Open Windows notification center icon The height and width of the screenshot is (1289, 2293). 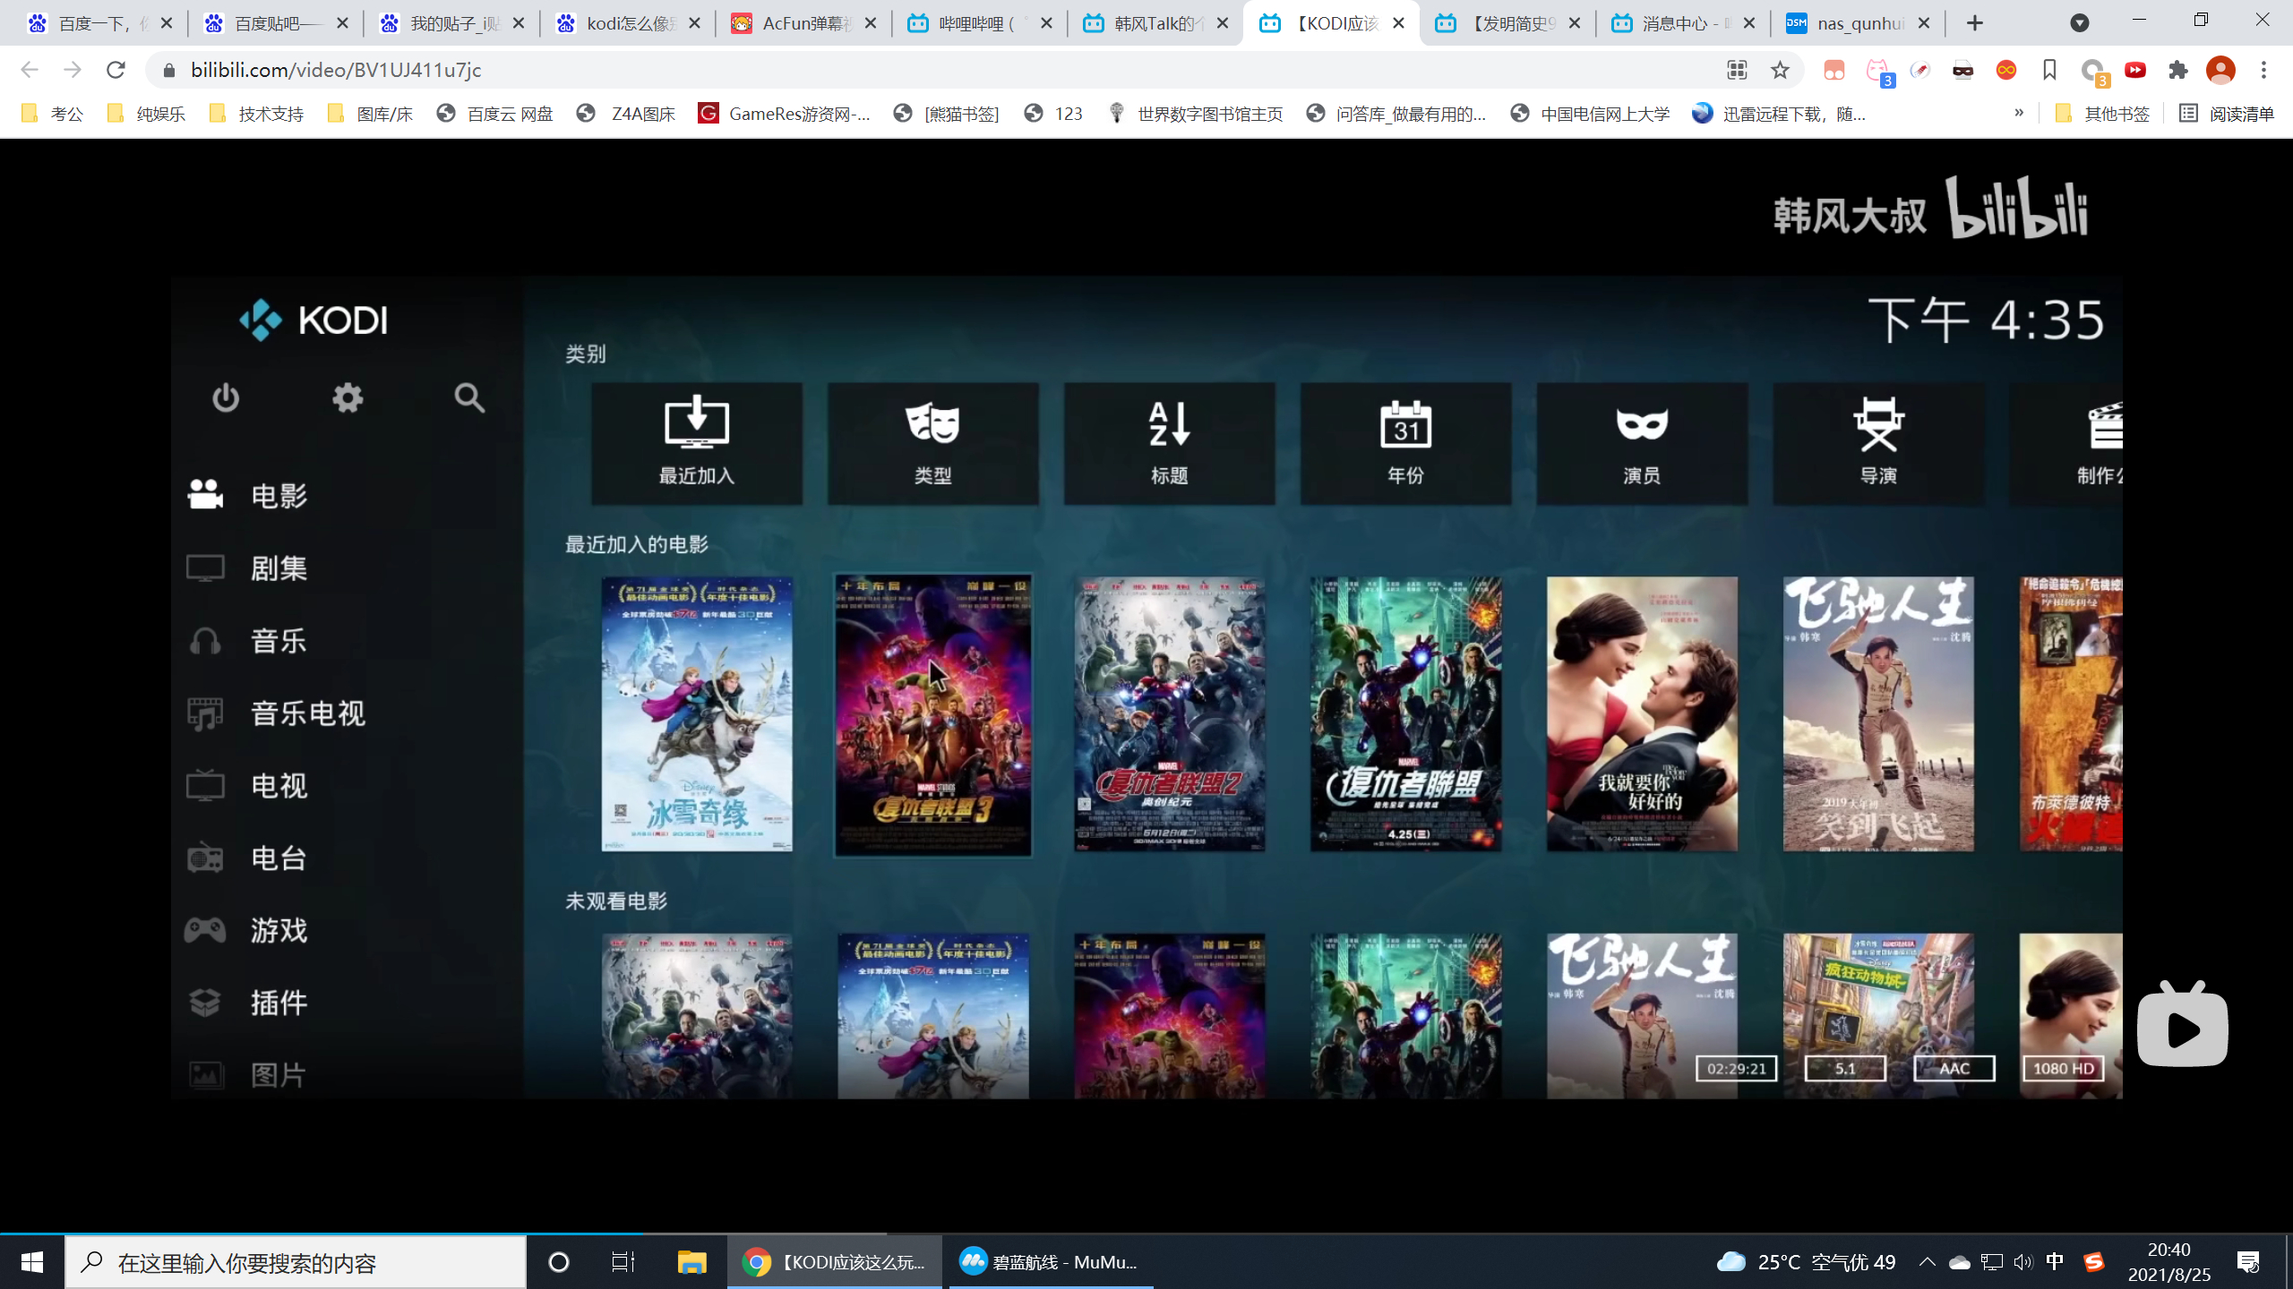click(x=2248, y=1262)
